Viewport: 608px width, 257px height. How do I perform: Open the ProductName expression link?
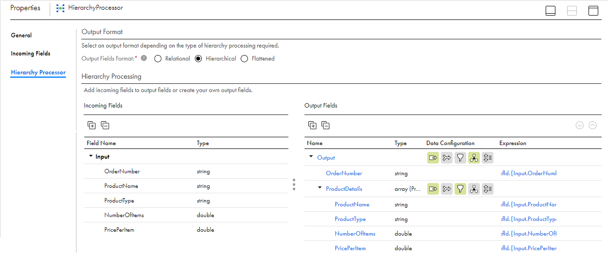(528, 204)
